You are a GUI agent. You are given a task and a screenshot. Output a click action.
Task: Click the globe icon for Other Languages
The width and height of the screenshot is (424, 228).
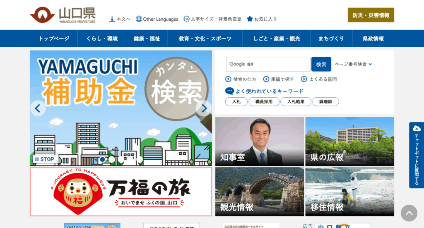coord(139,19)
